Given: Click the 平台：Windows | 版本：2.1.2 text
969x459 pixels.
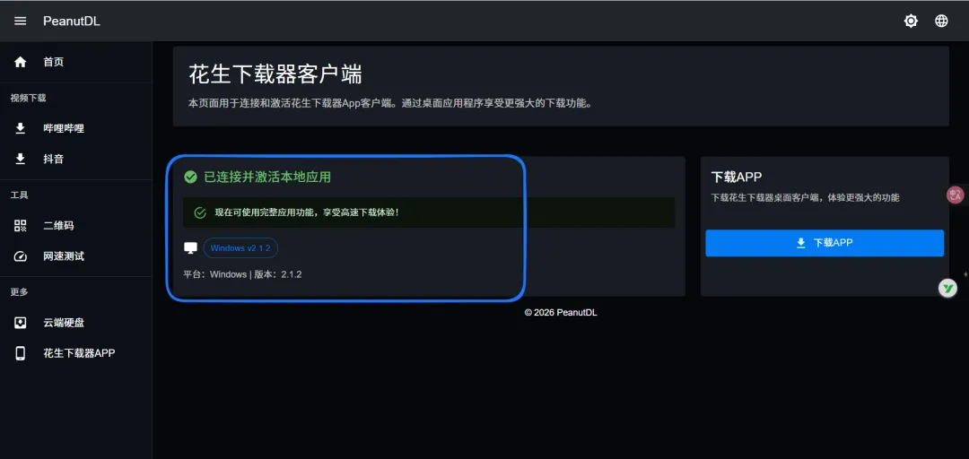Looking at the screenshot, I should point(242,274).
